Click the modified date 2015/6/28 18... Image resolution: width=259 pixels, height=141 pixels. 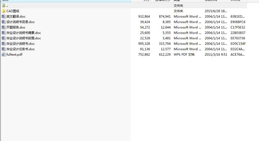pos(216,11)
